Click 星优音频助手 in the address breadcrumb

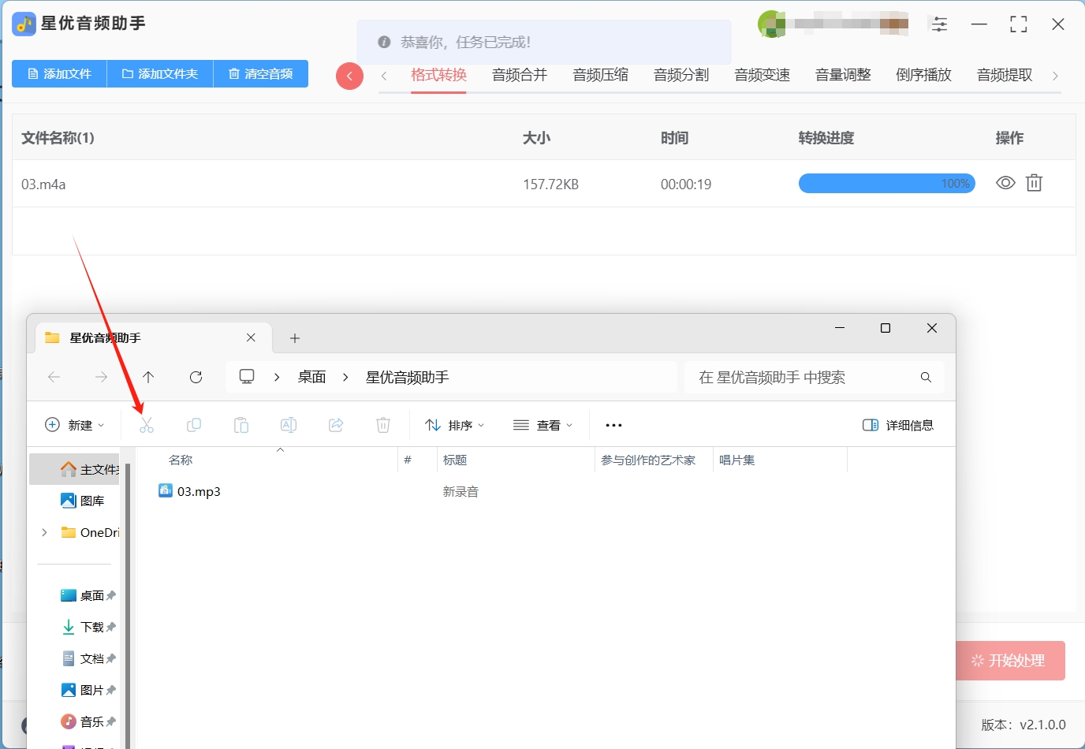(408, 378)
